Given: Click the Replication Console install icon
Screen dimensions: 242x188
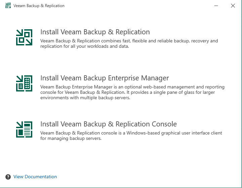Looking at the screenshot, I should pos(24,129).
